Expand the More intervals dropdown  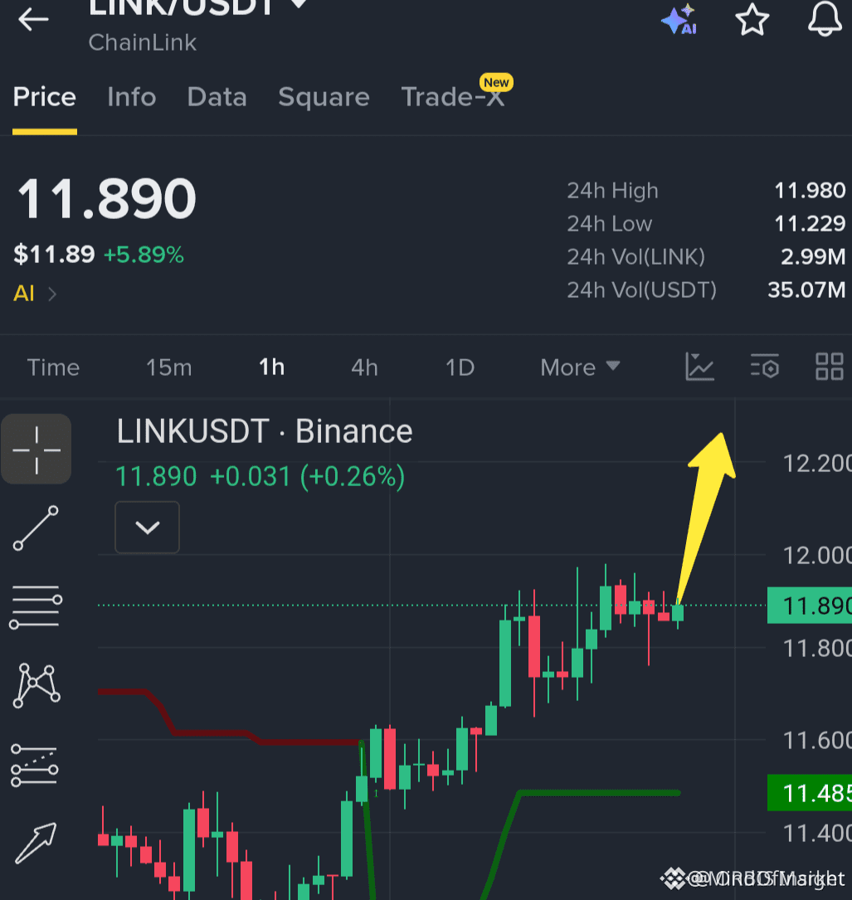(580, 367)
